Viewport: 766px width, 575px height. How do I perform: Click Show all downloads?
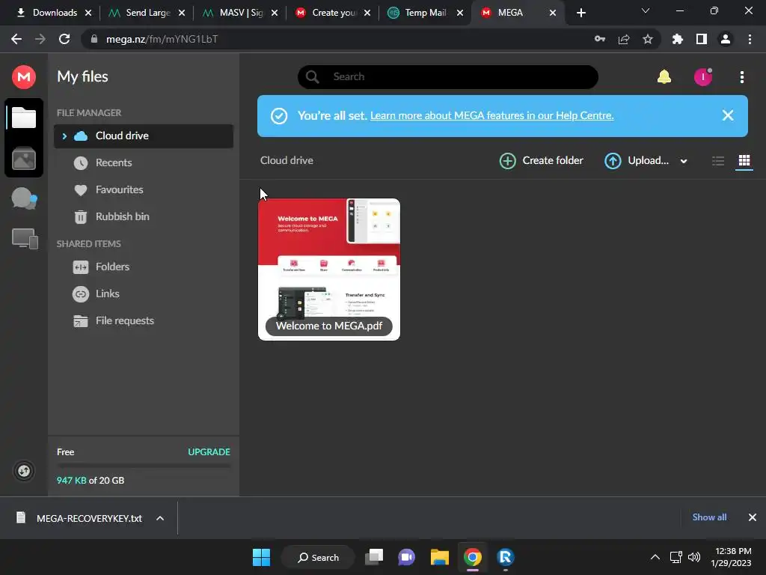(x=709, y=517)
